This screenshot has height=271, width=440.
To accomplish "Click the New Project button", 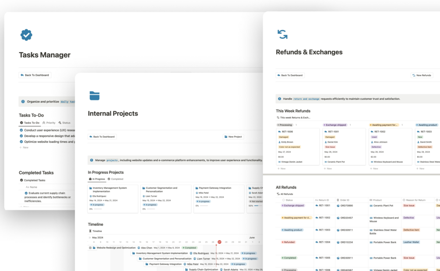I will click(233, 137).
